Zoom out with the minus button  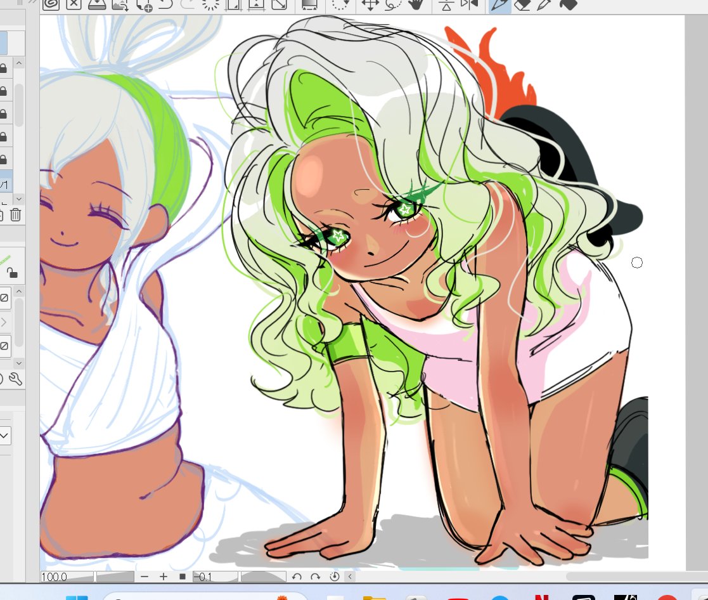[x=145, y=577]
